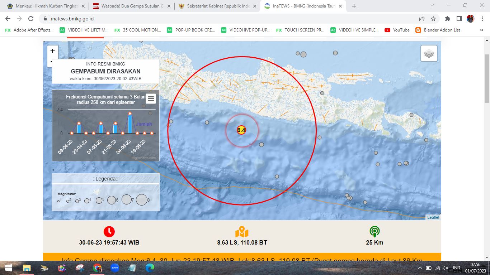This screenshot has width=490, height=275.
Task: Zoom in on the map
Action: point(52,51)
